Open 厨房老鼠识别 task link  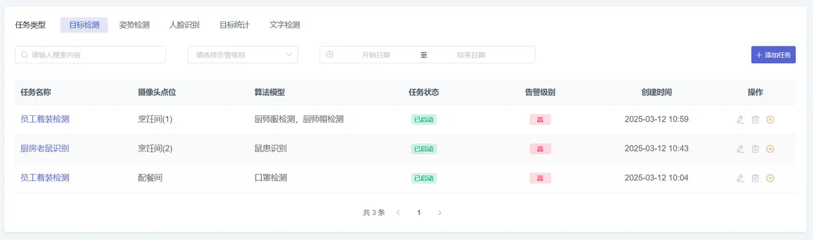pyautogui.click(x=45, y=148)
